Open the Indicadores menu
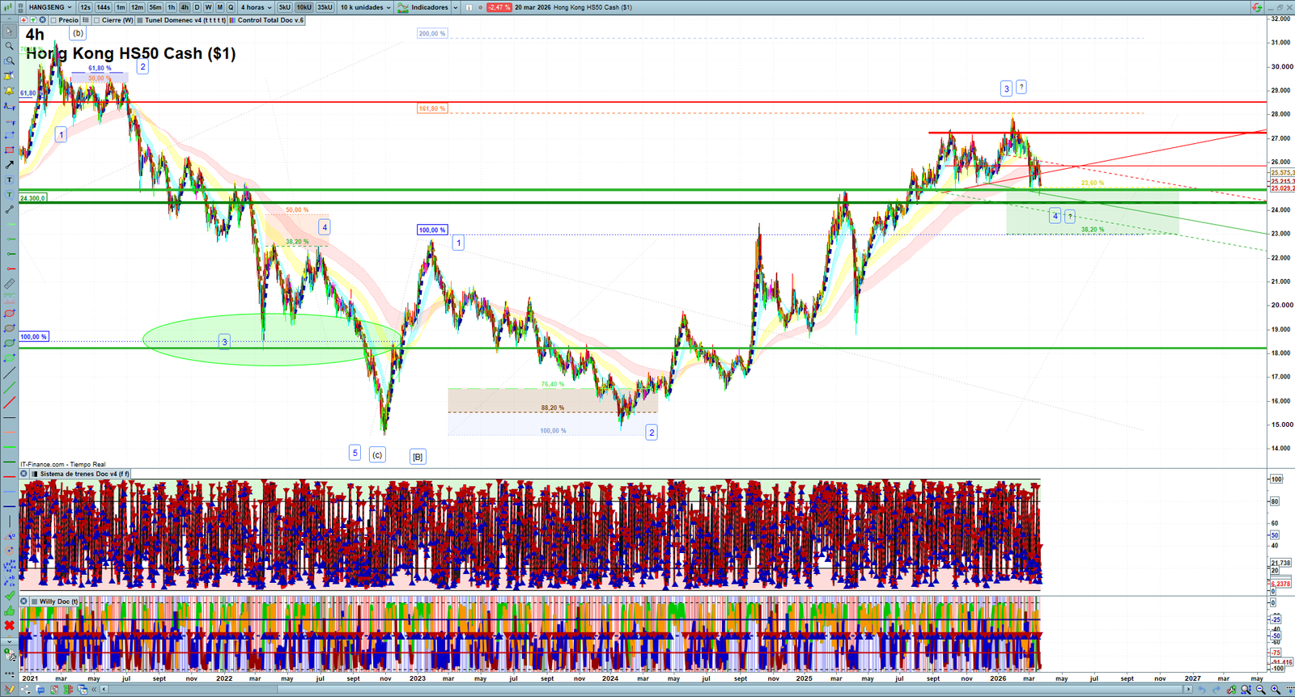 pyautogui.click(x=423, y=7)
